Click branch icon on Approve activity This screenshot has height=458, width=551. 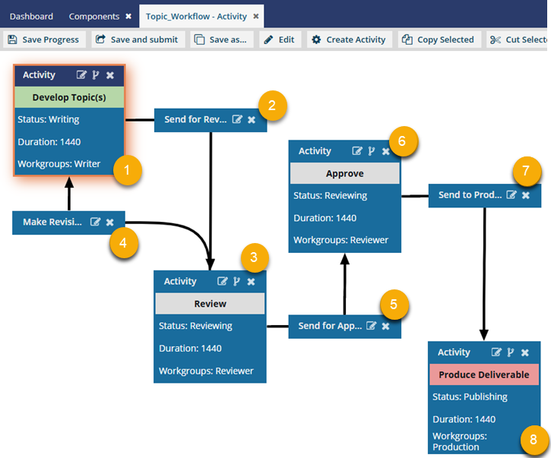[372, 151]
